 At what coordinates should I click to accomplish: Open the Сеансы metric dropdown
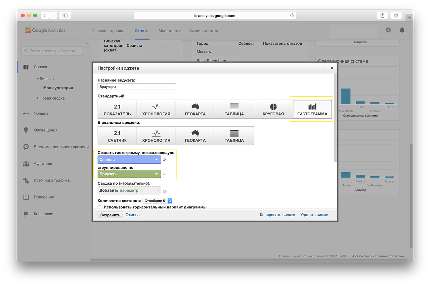click(x=129, y=160)
